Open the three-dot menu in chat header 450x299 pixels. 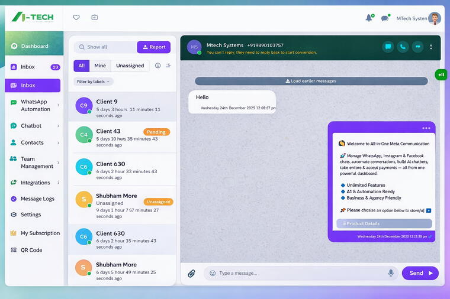431,47
